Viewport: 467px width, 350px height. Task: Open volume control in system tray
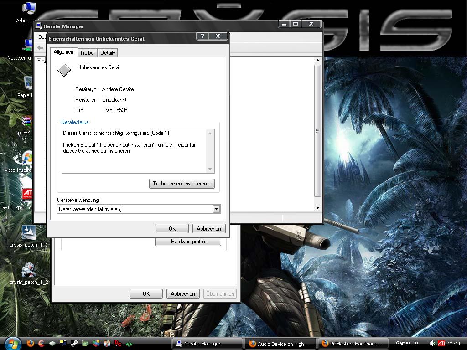[433, 343]
